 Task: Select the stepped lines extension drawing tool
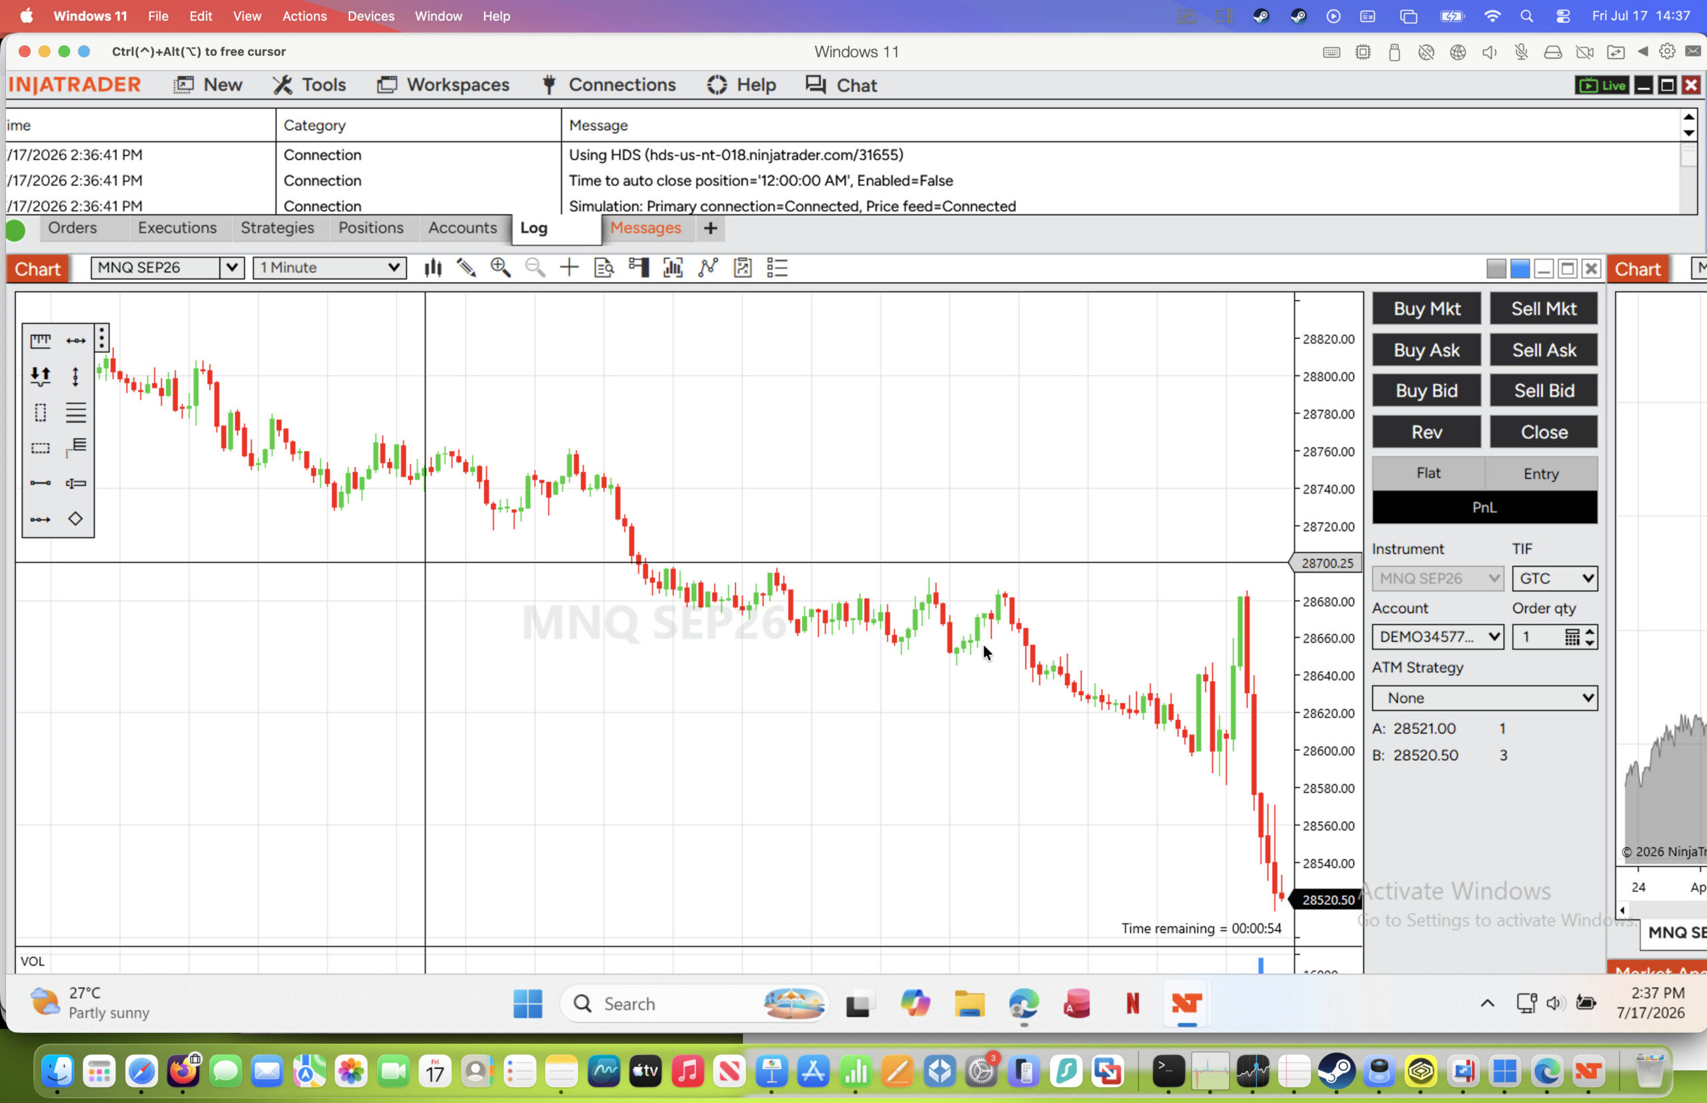tap(76, 448)
